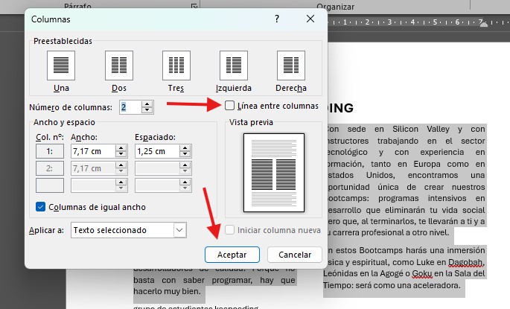Click the Vista previa label
This screenshot has width=510, height=309.
[x=251, y=122]
